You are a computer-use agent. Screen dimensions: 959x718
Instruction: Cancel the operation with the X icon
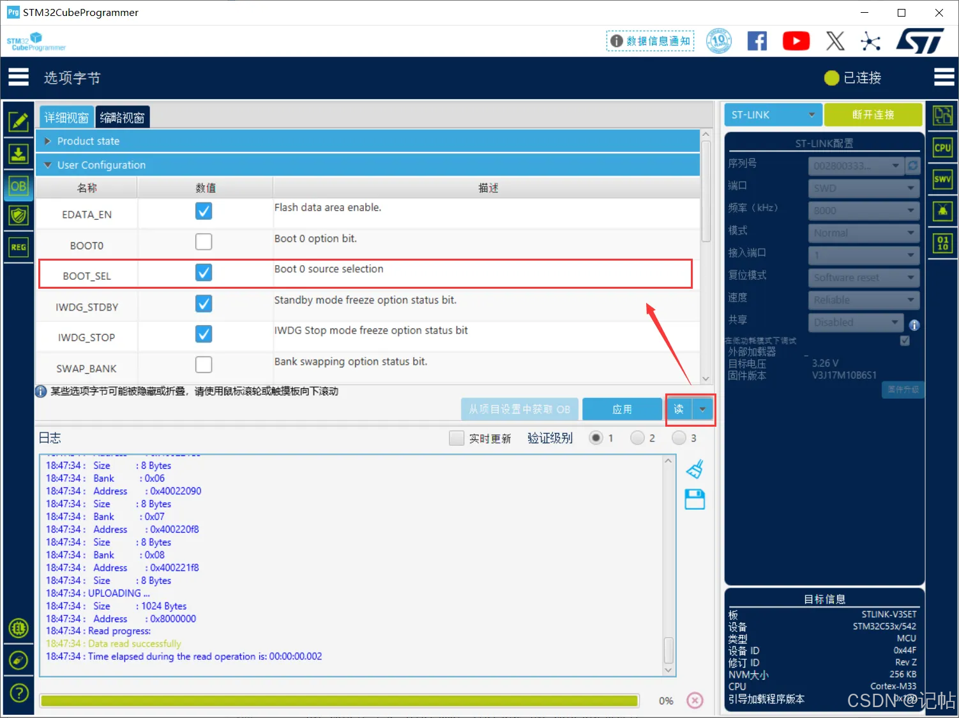[x=695, y=701]
